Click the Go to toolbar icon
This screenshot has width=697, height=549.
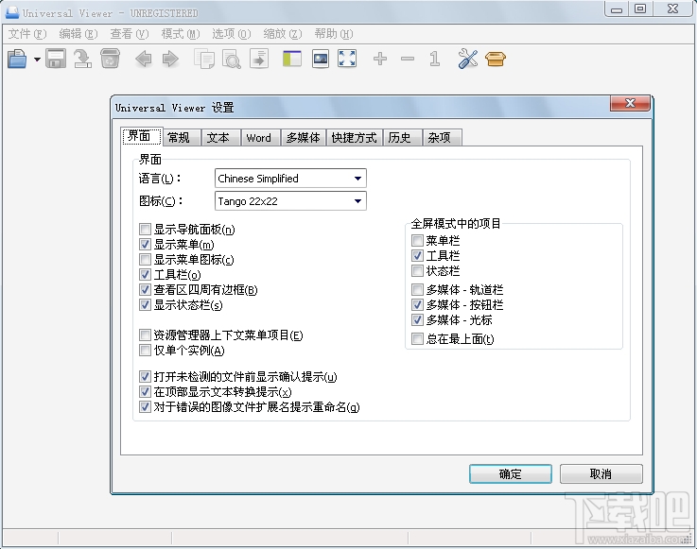click(x=259, y=59)
